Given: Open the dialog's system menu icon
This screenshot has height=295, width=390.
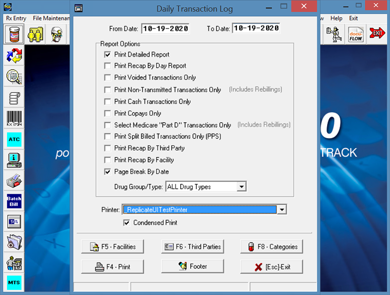Looking at the screenshot, I should coord(79,8).
